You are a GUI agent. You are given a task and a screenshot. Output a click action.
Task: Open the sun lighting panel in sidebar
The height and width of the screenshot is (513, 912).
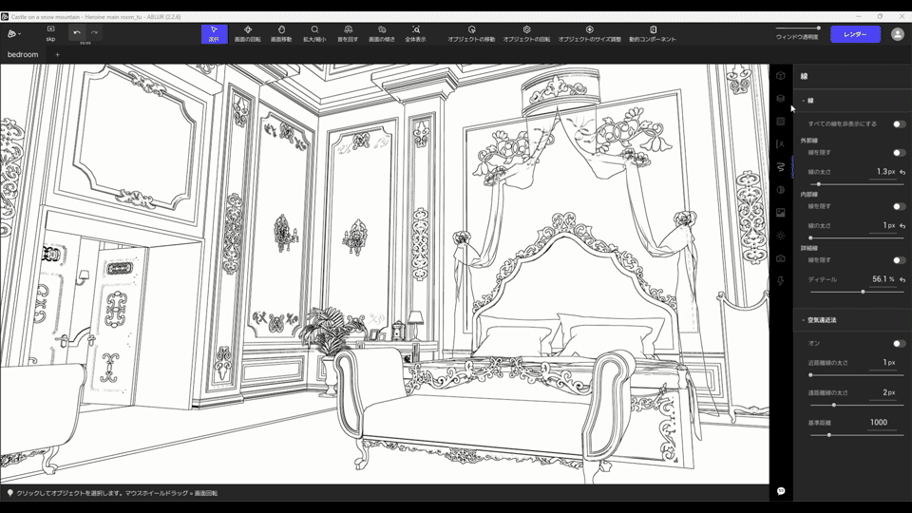pos(781,236)
